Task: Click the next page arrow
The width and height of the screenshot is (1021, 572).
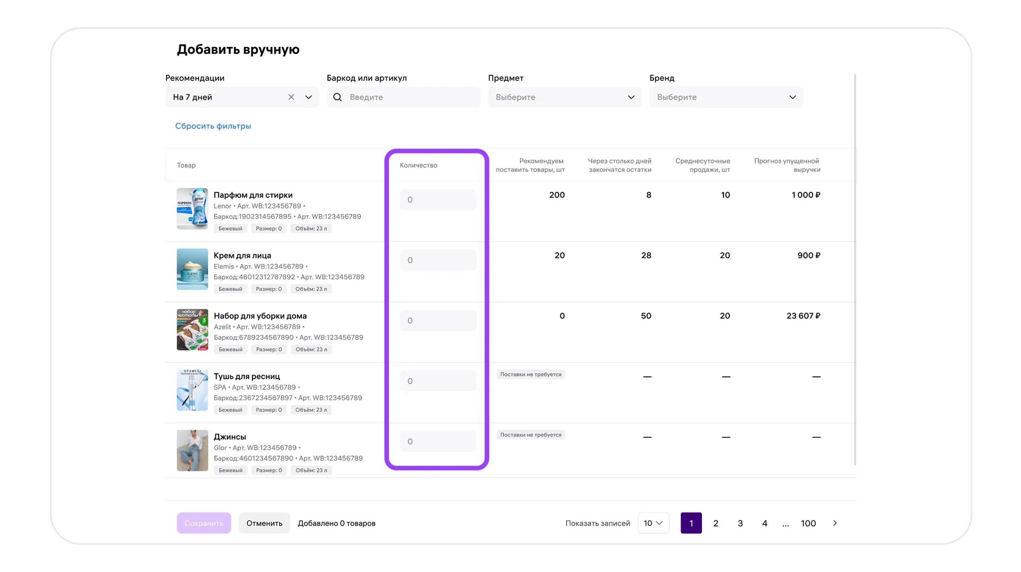Action: pyautogui.click(x=835, y=523)
